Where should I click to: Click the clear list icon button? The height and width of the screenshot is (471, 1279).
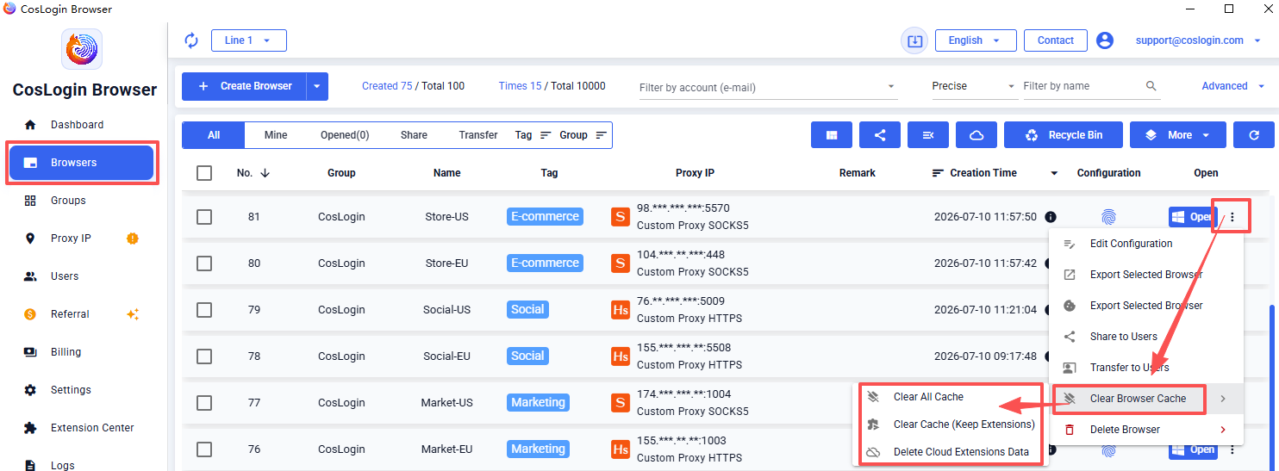928,135
